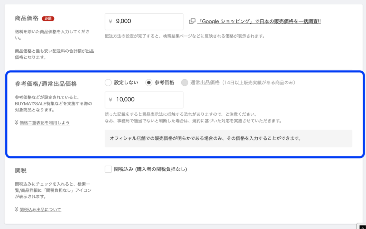Click the 参考価格/通常出品価格 section heading
Screen dimensions: 366x229
(x=46, y=84)
